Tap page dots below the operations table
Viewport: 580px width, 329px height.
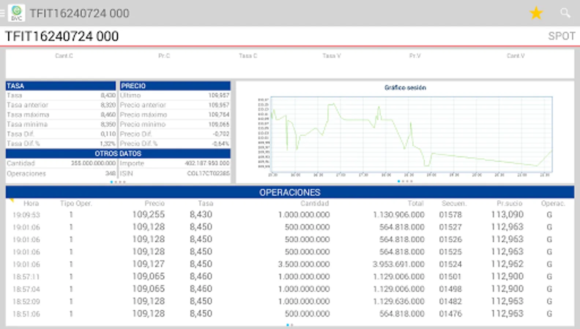tap(290, 325)
